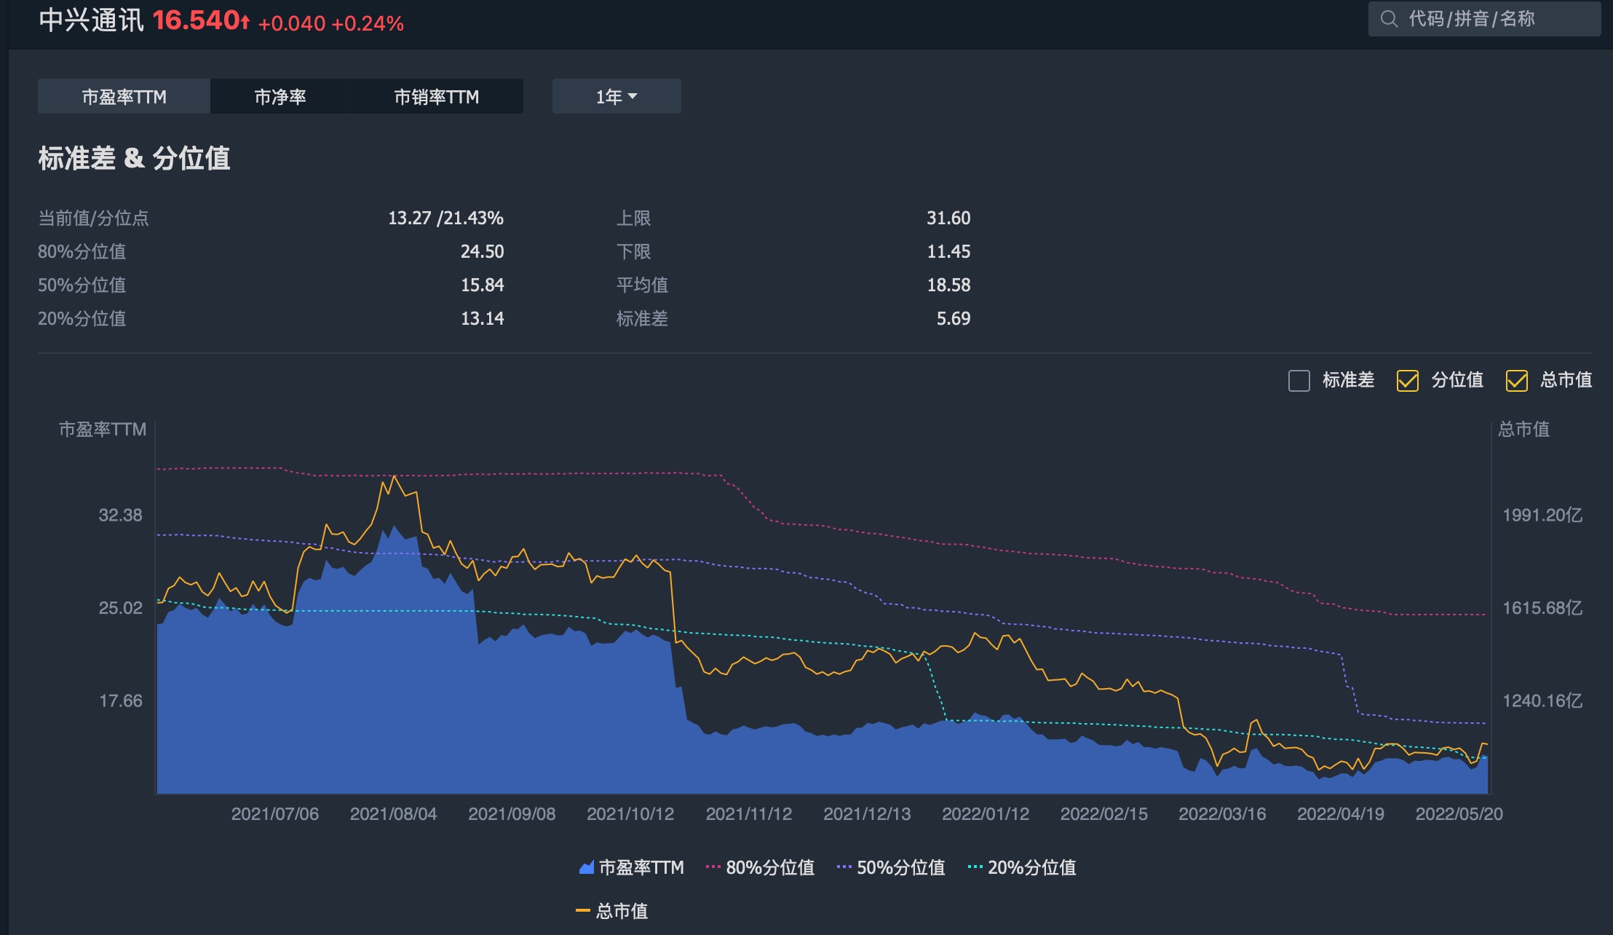Select the 市盈率TTM tab
The width and height of the screenshot is (1613, 935).
(124, 96)
